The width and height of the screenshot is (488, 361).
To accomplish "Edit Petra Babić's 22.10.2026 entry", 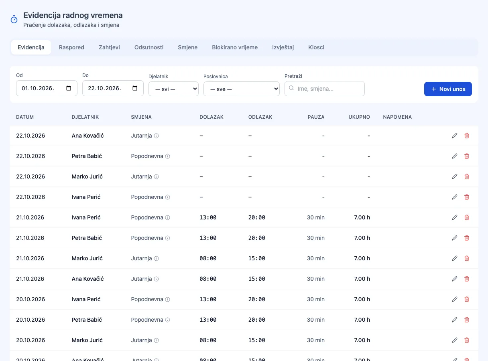I will [x=455, y=156].
